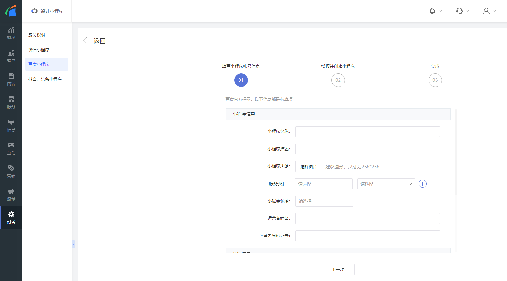
Task: Open the 内容 content section
Action: point(11,79)
